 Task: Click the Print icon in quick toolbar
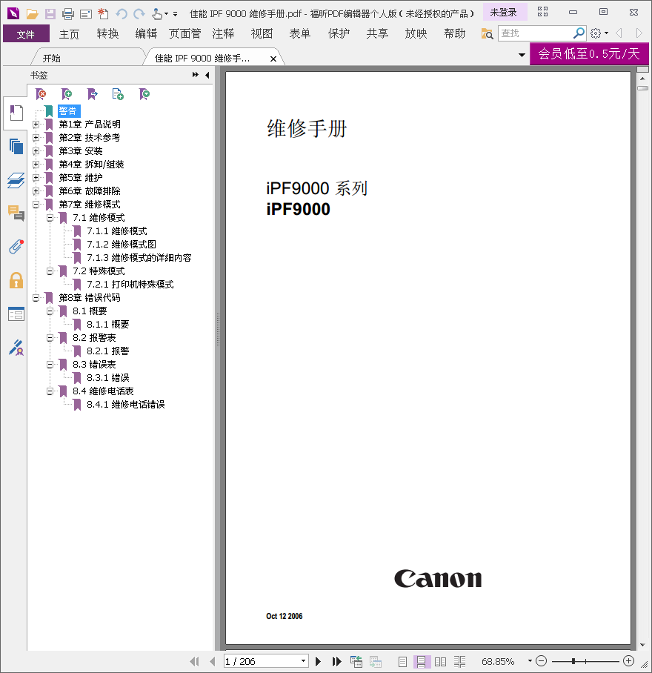point(67,14)
